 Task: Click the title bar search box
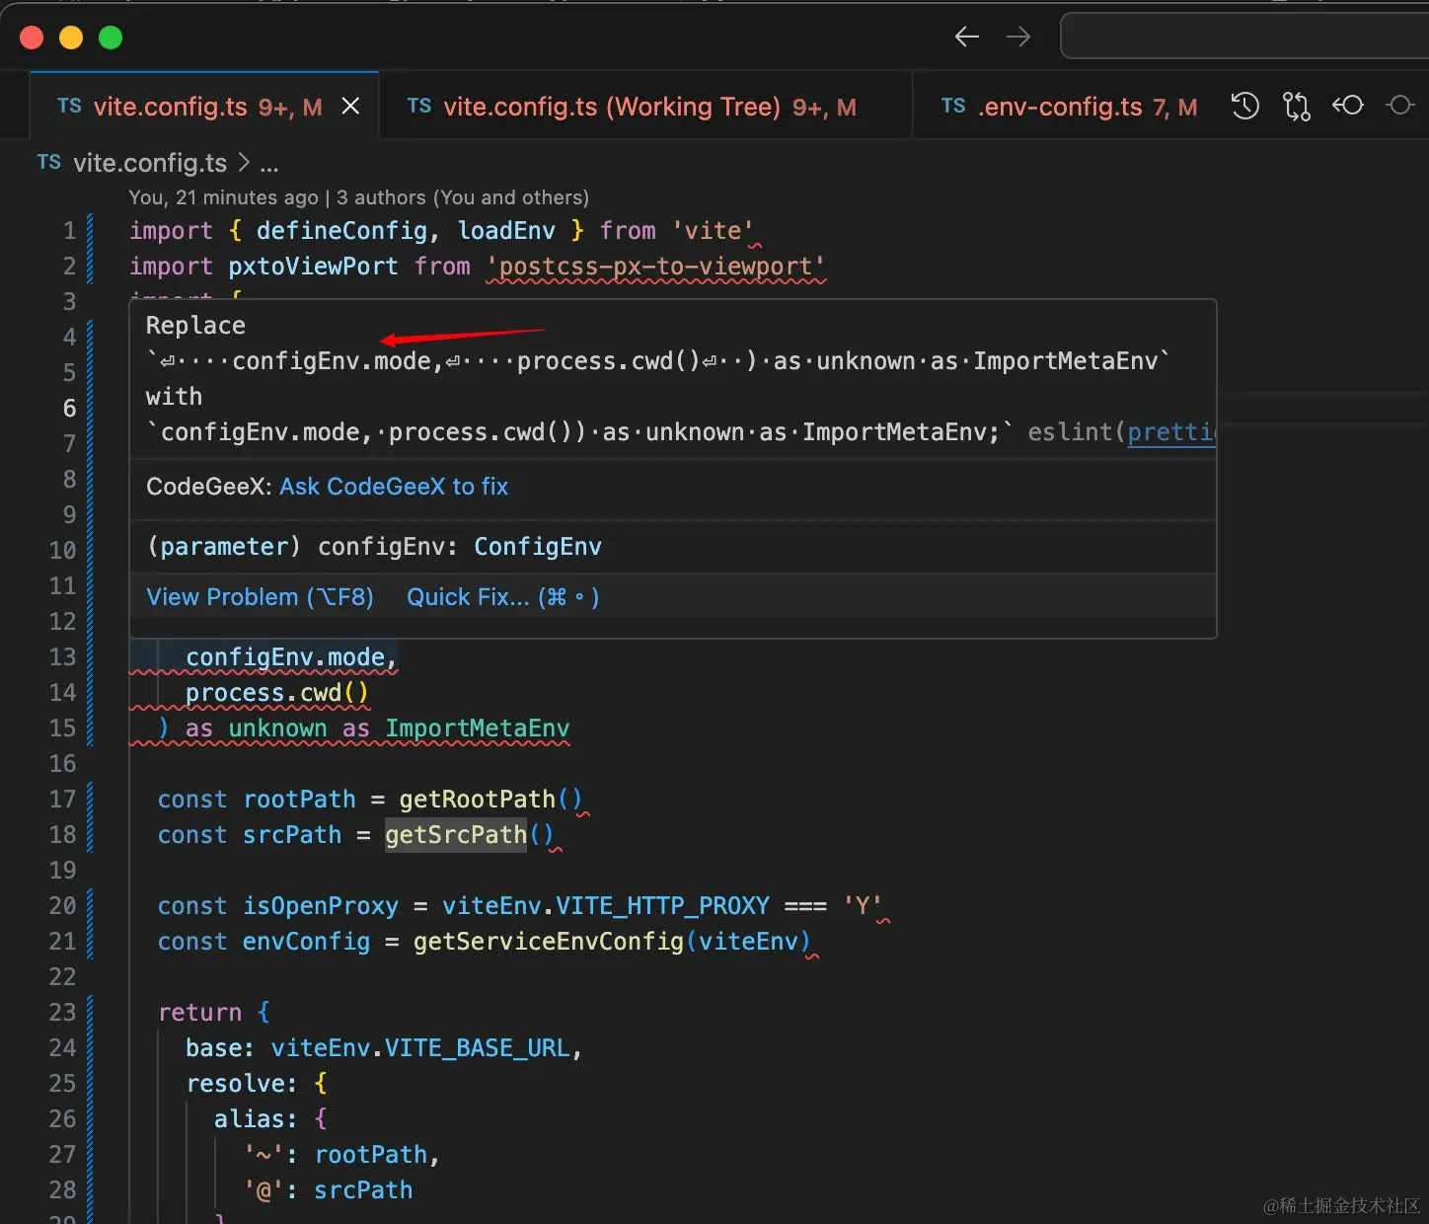point(1243,38)
